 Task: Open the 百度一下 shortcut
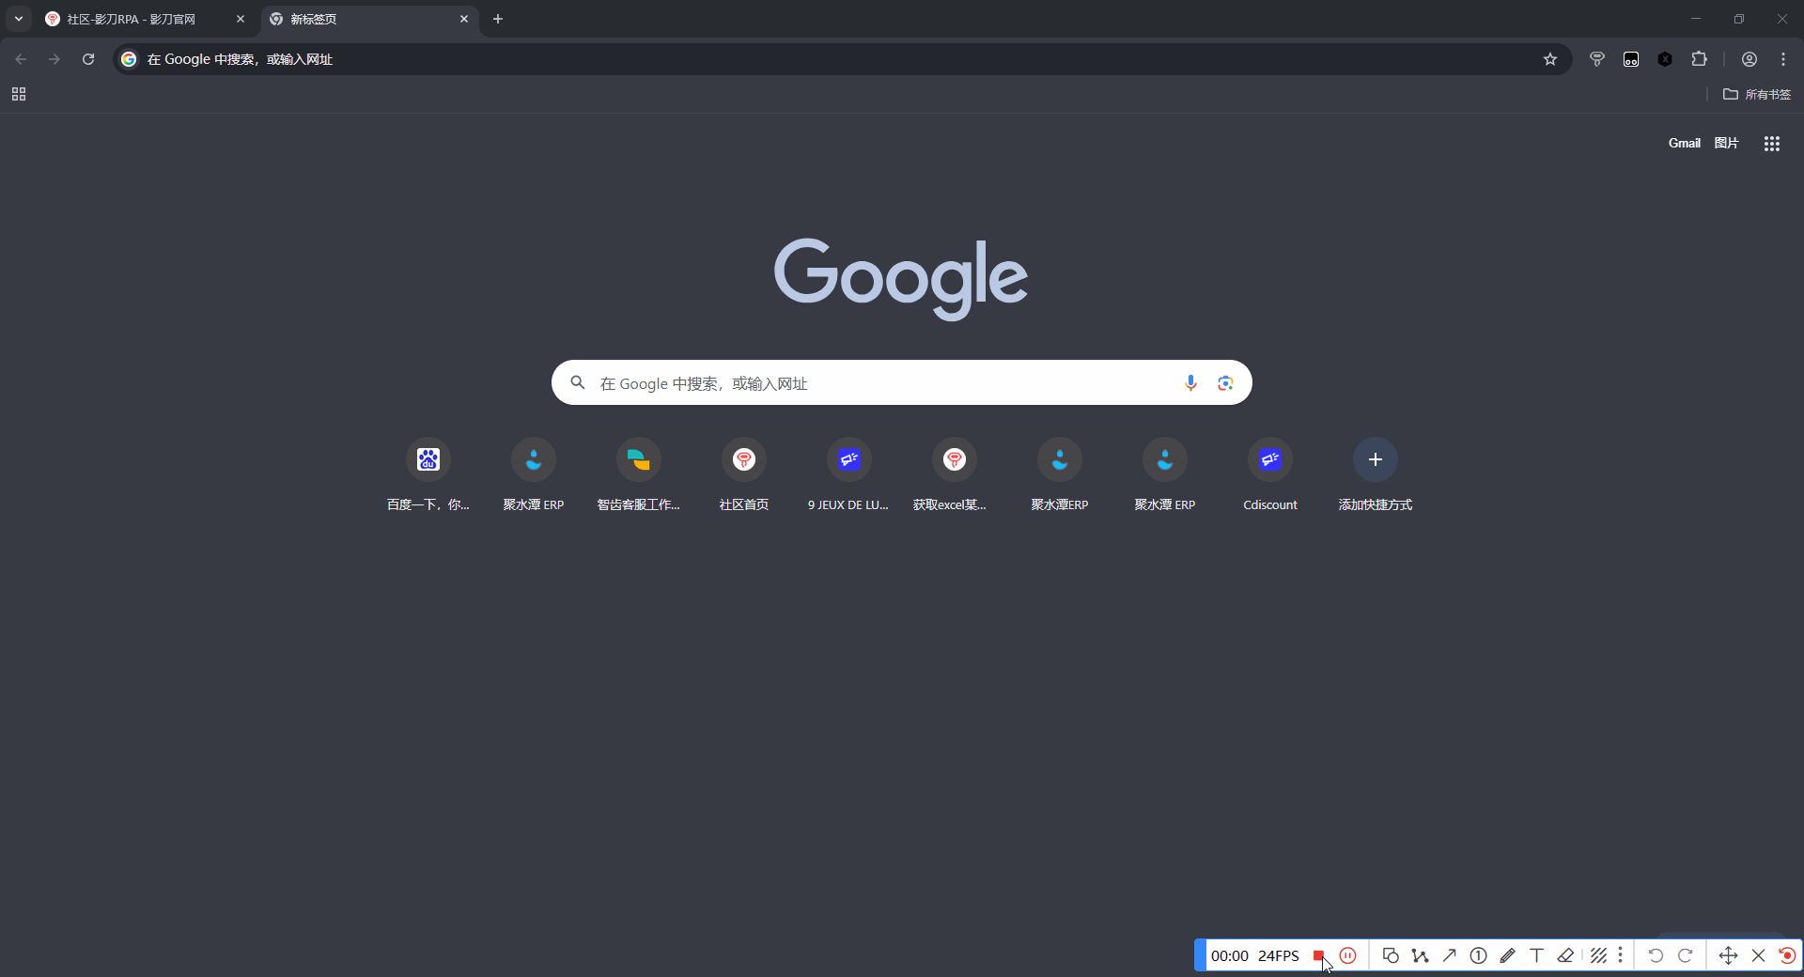428,476
